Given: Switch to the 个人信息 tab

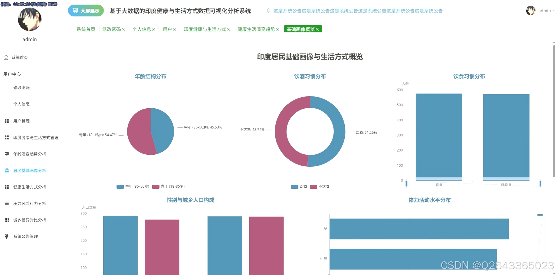Looking at the screenshot, I should [x=142, y=29].
